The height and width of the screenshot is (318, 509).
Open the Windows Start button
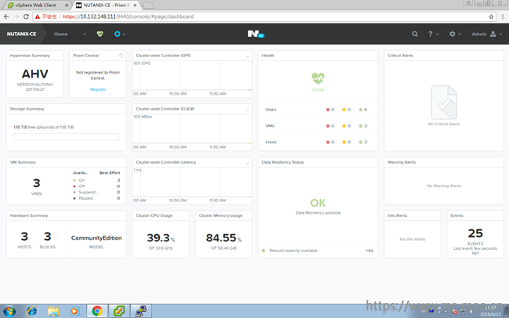pos(9,311)
